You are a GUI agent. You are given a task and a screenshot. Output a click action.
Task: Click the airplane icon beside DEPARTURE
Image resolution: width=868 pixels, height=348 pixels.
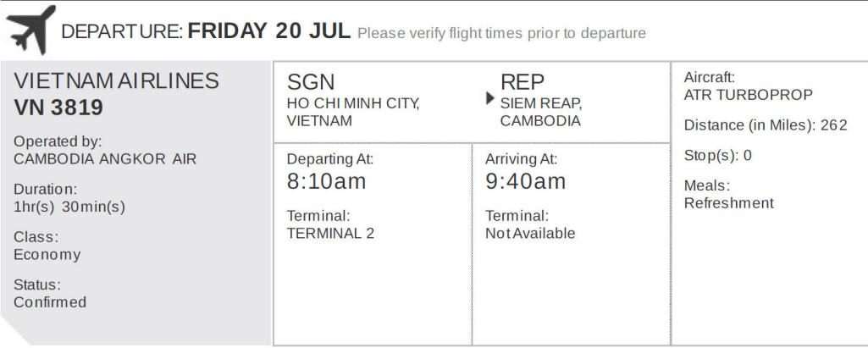[x=31, y=30]
